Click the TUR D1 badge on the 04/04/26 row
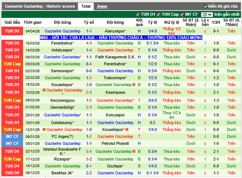 tap(12, 31)
